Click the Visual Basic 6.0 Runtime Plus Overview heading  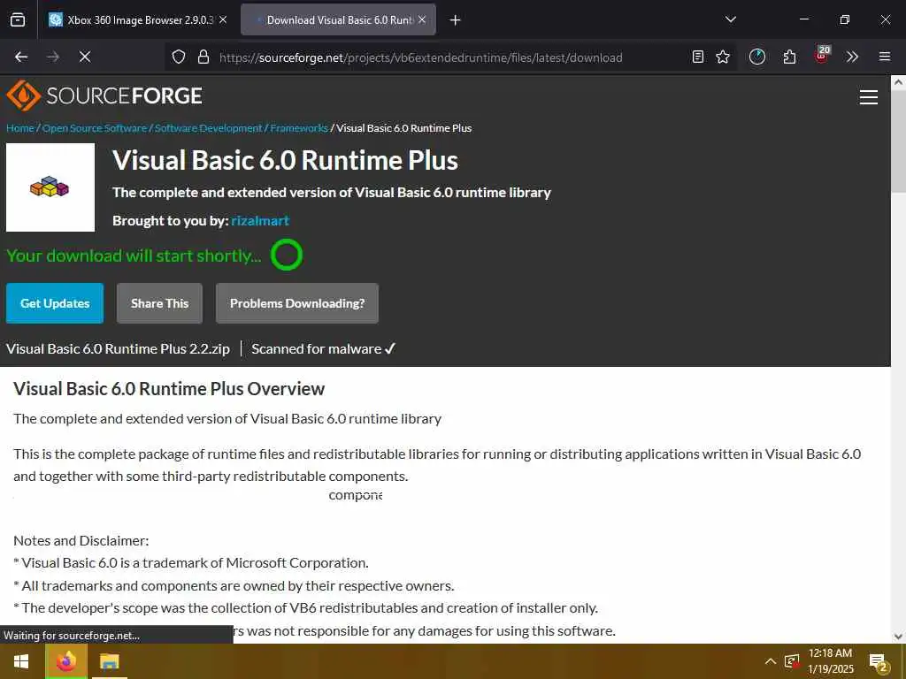(x=169, y=389)
